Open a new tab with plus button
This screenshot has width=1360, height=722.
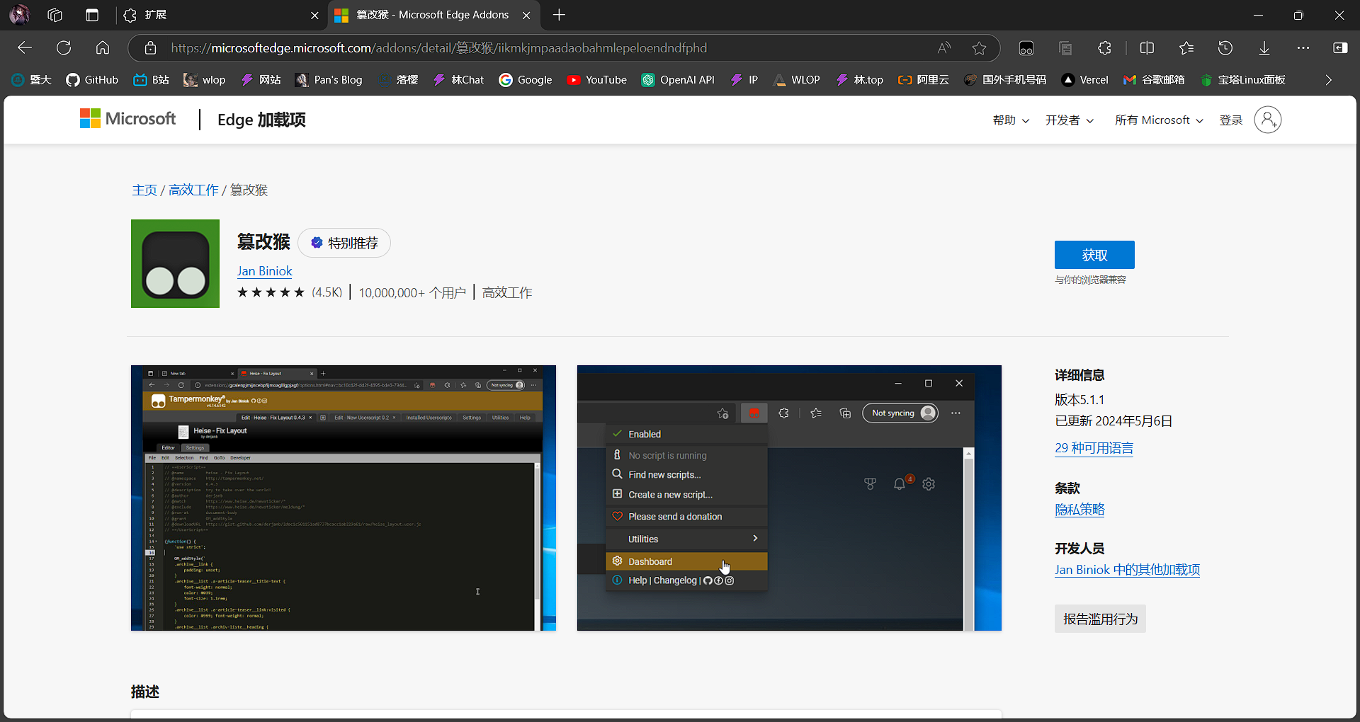pos(559,15)
